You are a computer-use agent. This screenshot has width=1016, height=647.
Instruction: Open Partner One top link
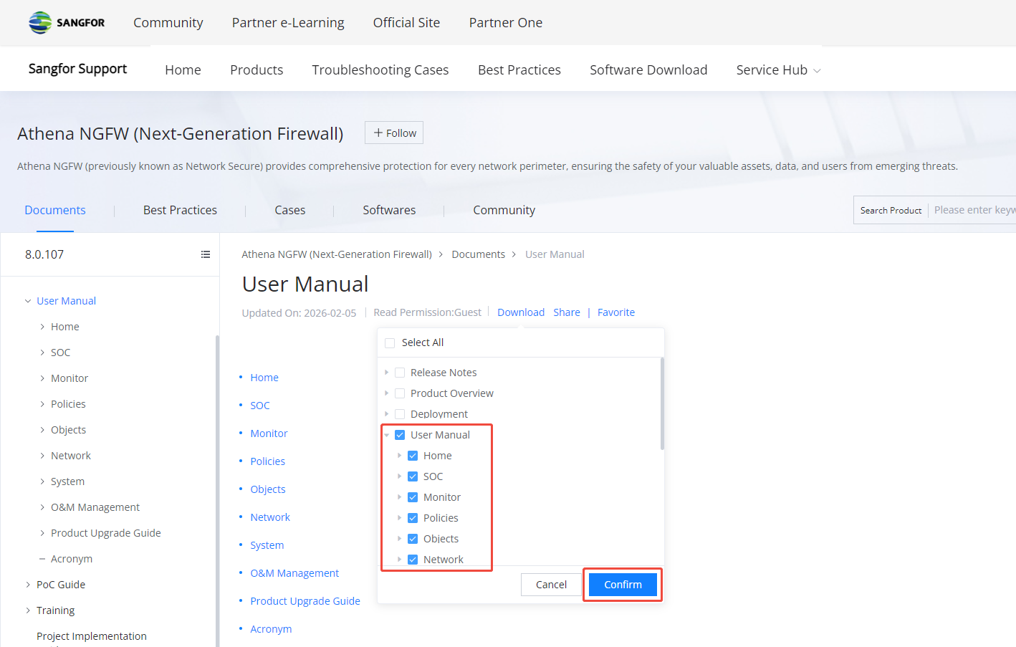click(506, 22)
